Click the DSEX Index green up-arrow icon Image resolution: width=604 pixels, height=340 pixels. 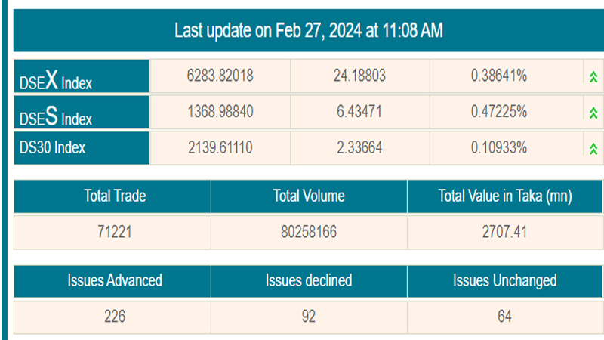point(593,76)
